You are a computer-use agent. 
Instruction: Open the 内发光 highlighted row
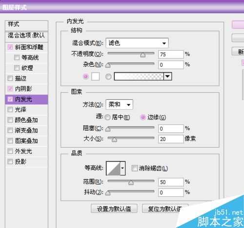pos(27,99)
